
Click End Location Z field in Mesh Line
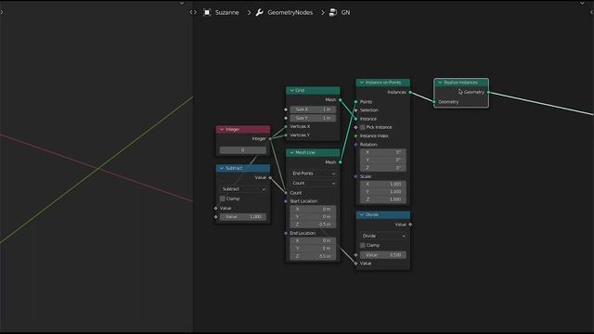pyautogui.click(x=313, y=256)
